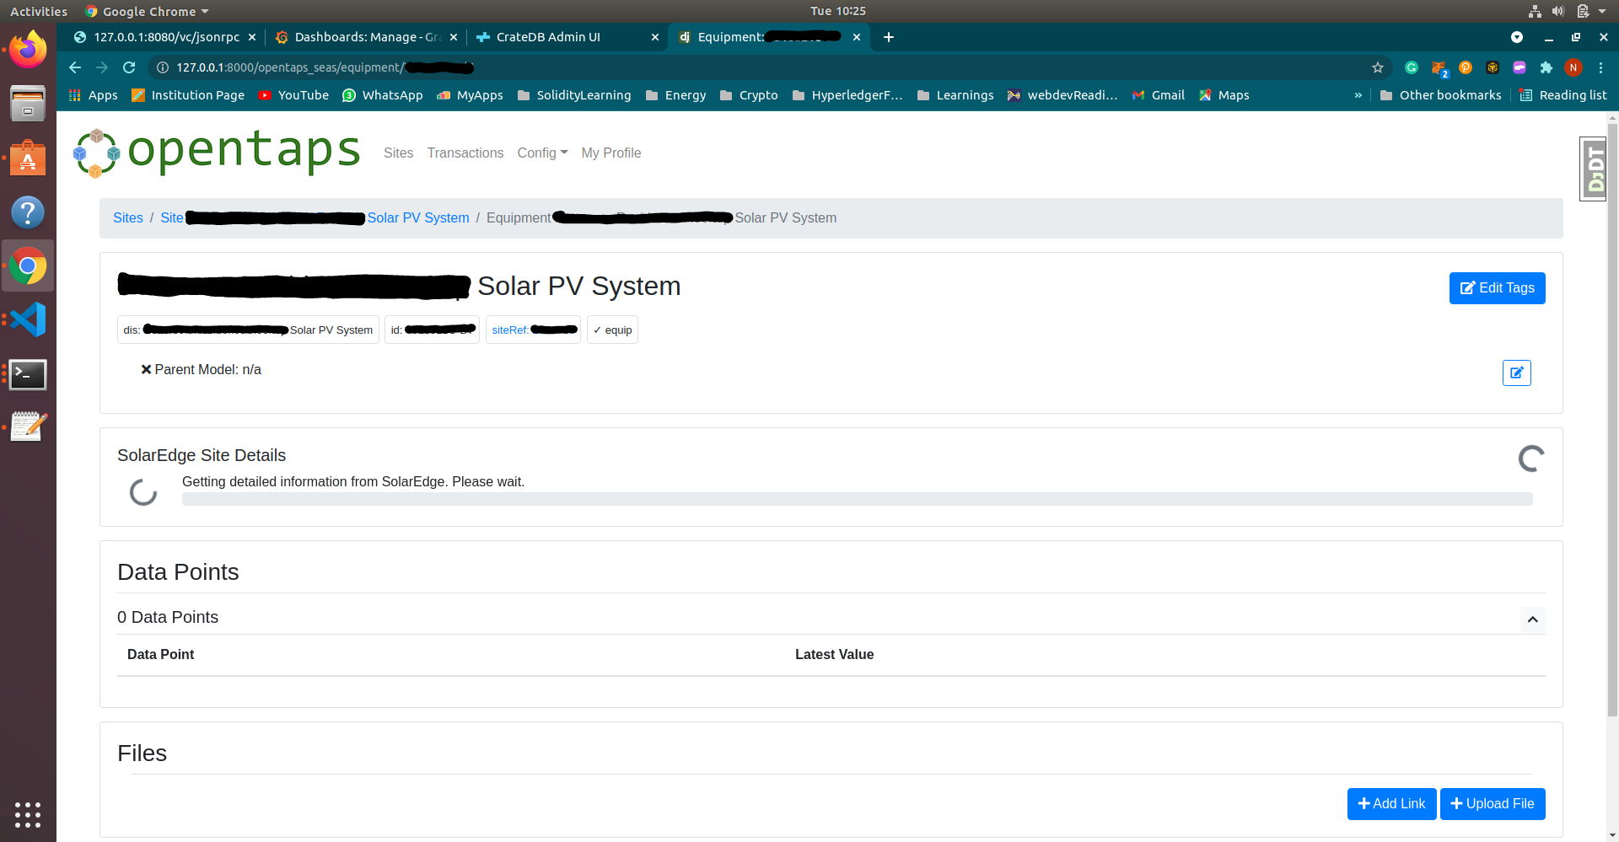Screen dimensions: 1619x842
Task: Click the screen recording indicator in the tab bar
Action: 1517,37
